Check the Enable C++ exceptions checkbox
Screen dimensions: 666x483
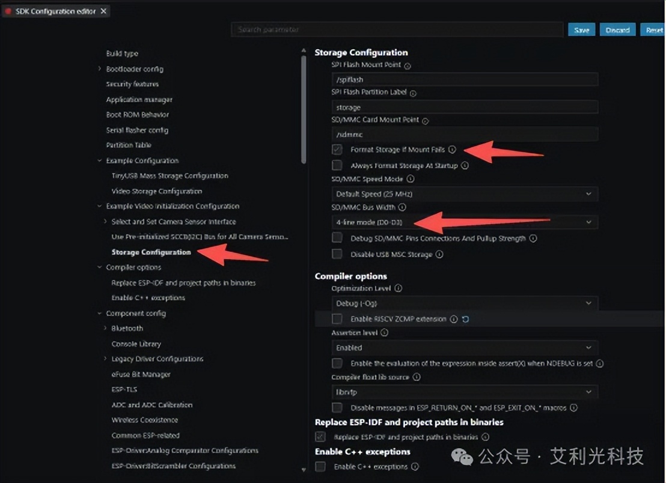[x=321, y=467]
